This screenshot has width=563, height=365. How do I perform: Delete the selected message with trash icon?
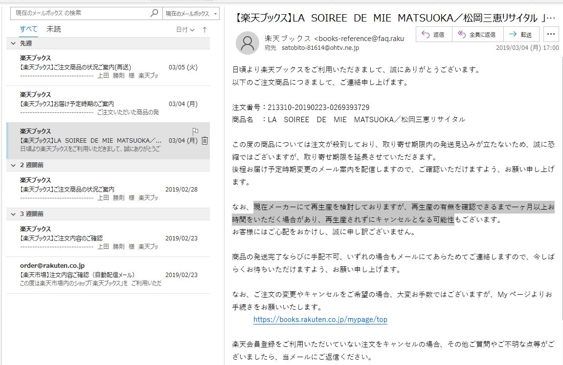pos(204,141)
